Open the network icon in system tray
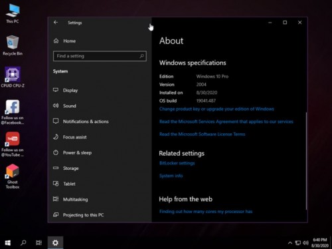332x249 pixels. point(298,243)
